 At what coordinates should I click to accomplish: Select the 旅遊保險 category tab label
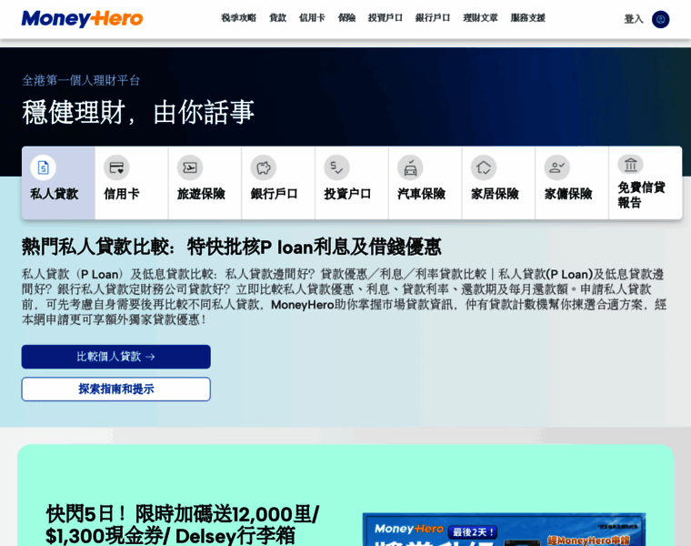tap(201, 194)
